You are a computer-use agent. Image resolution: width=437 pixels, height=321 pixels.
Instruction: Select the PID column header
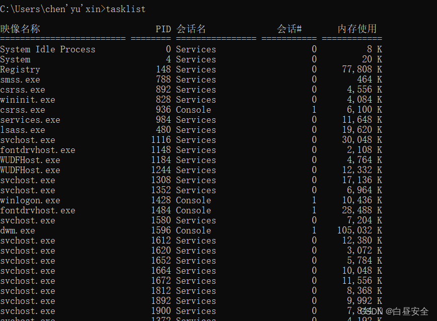163,29
